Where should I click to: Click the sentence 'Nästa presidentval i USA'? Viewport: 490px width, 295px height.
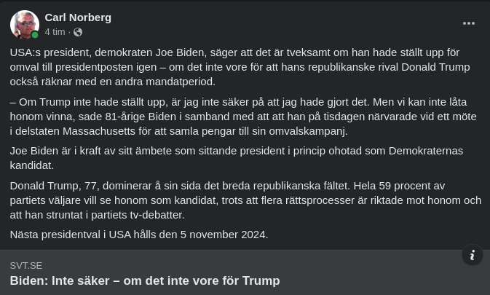coord(138,235)
